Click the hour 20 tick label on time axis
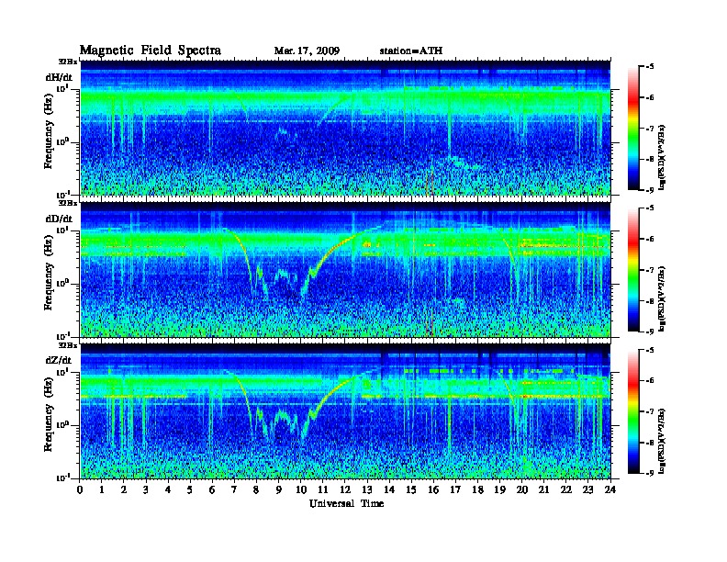The image size is (727, 562). point(521,489)
